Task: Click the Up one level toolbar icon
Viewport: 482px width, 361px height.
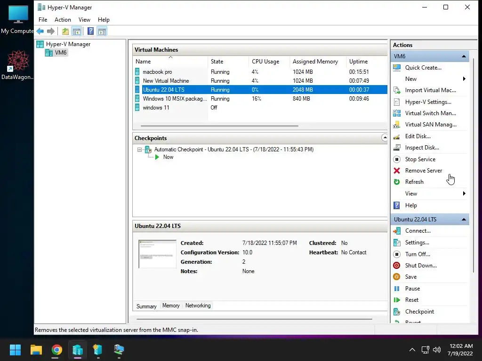Action: (65, 31)
